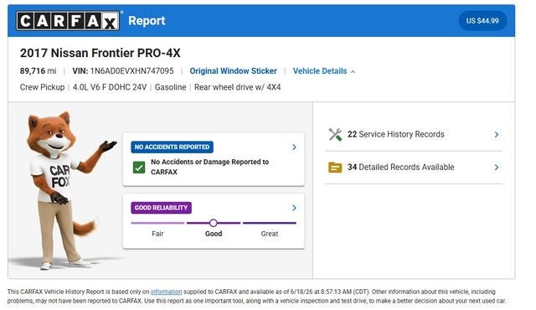Viewport: 536px width, 310px height.
Task: Click the No Accidents Reported badge
Action: tap(172, 147)
